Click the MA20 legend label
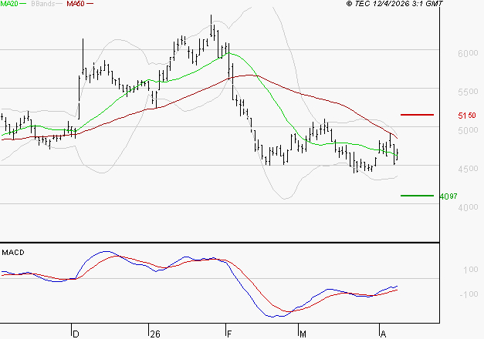Image resolution: width=484 pixels, height=339 pixels. point(9,4)
